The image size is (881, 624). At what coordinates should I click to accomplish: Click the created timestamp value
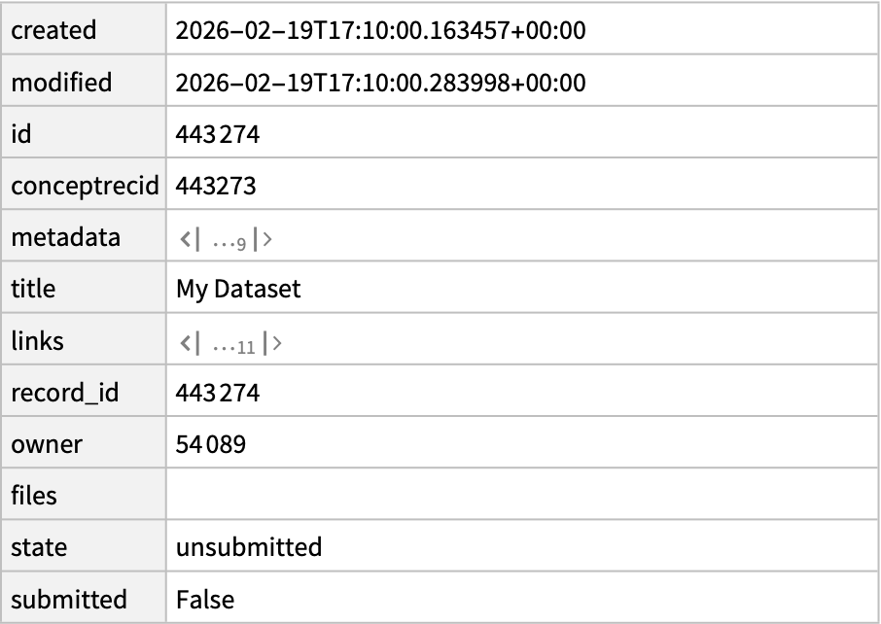tap(380, 31)
